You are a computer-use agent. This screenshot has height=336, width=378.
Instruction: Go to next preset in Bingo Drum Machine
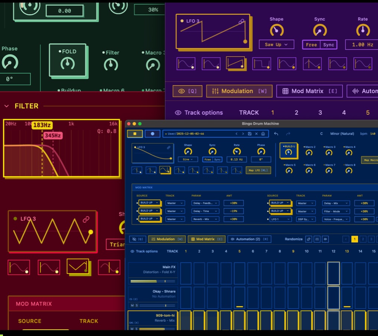pyautogui.click(x=243, y=134)
